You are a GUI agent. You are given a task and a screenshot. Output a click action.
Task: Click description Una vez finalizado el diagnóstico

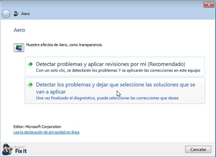pyautogui.click(x=107, y=98)
